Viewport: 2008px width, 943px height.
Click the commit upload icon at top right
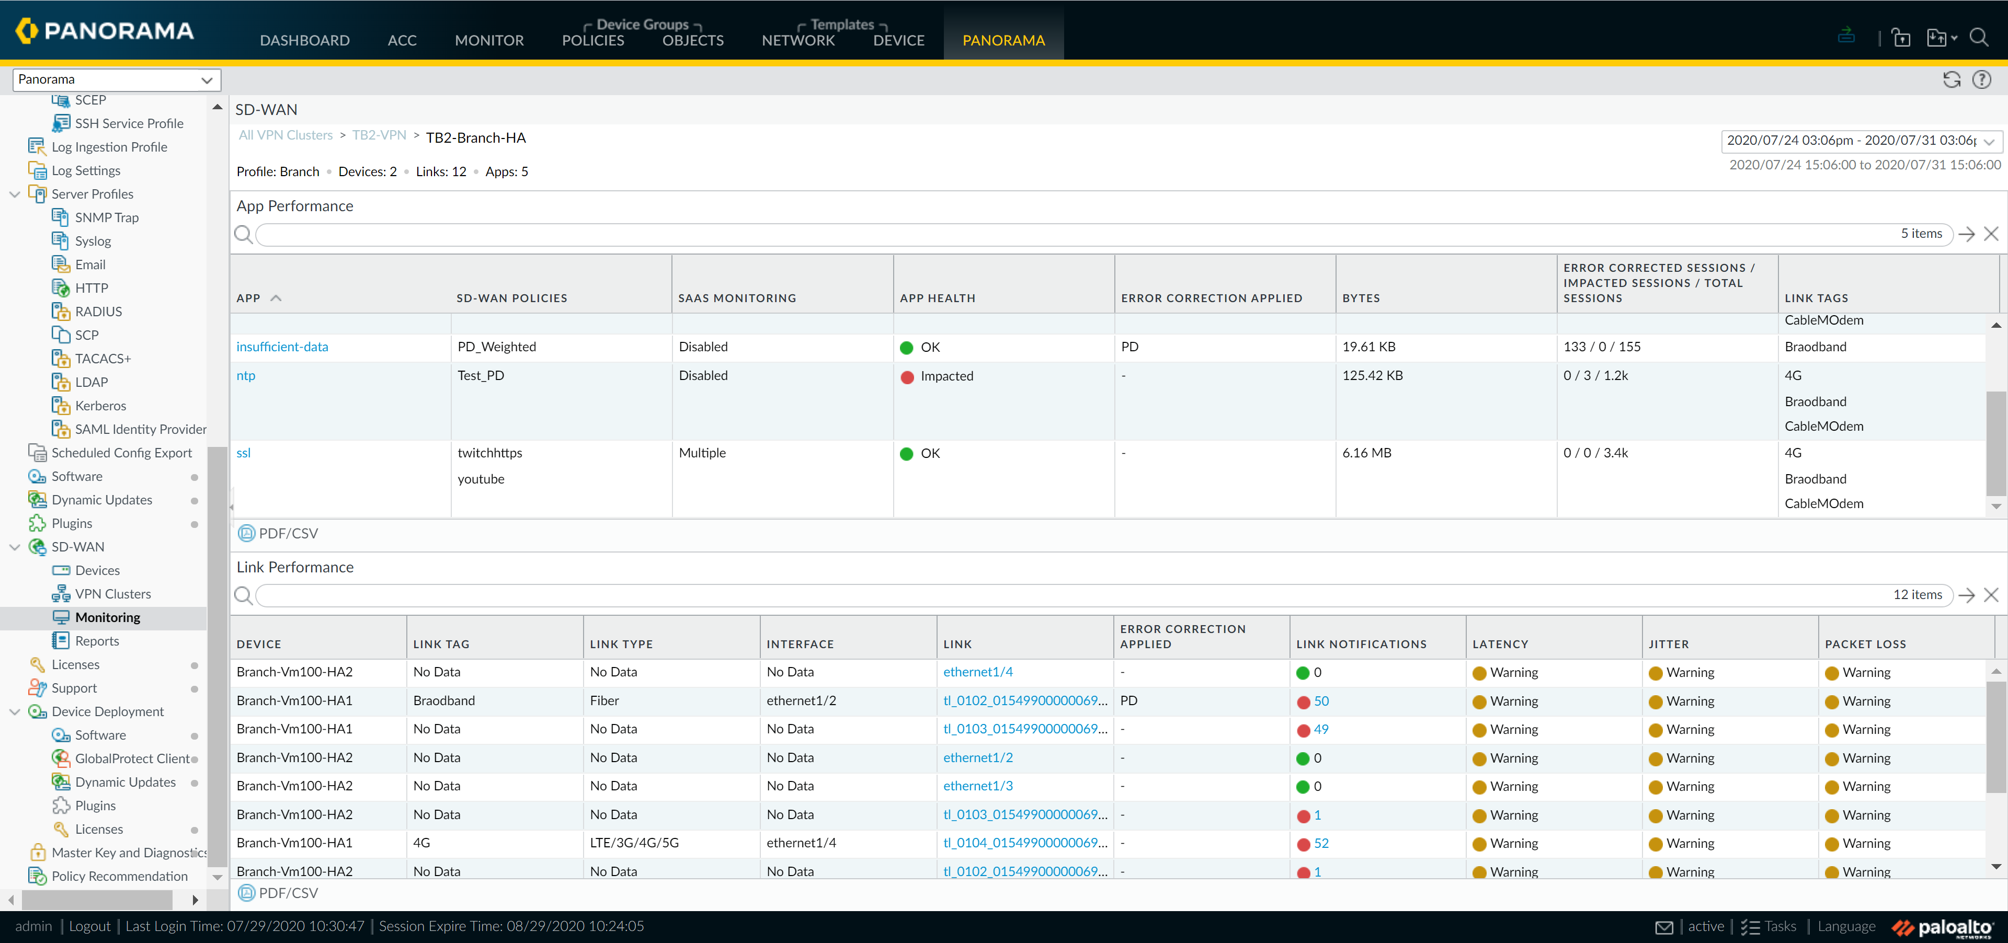(x=1846, y=36)
